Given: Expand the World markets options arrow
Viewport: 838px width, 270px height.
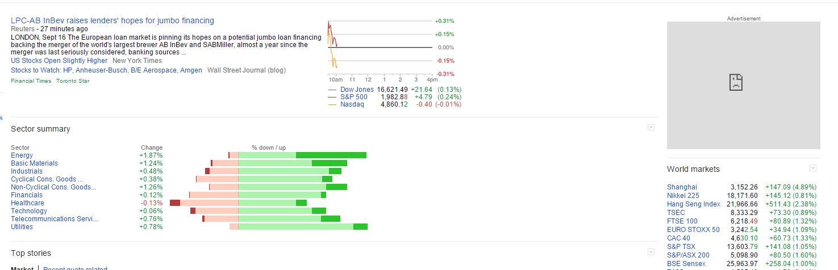Looking at the screenshot, I should point(813,168).
